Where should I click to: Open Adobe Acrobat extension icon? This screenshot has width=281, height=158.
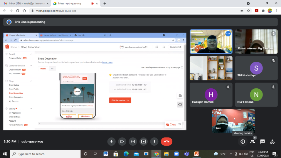tap(256, 11)
